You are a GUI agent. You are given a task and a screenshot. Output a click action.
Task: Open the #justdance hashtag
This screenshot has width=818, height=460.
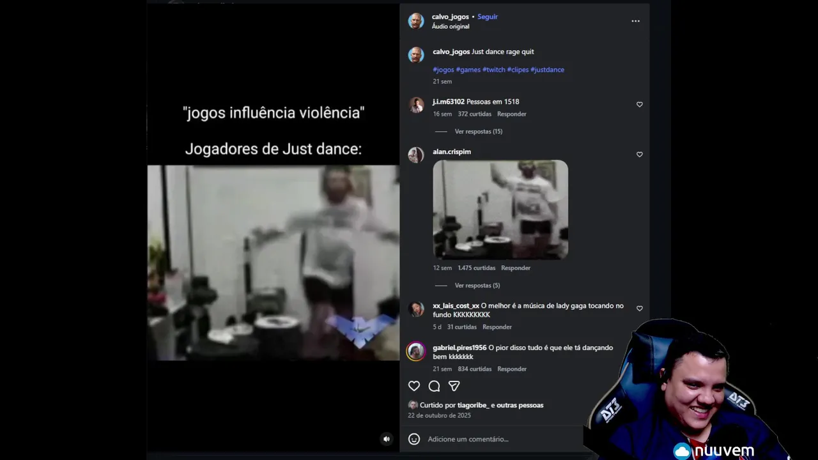tap(547, 70)
